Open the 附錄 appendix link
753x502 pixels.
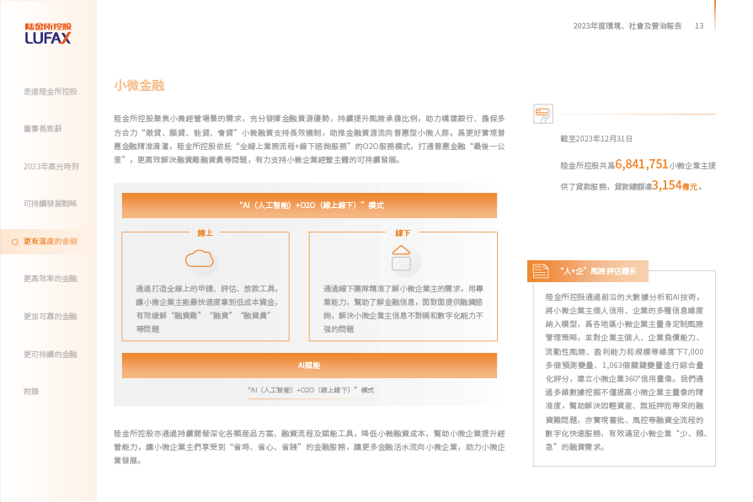point(31,392)
